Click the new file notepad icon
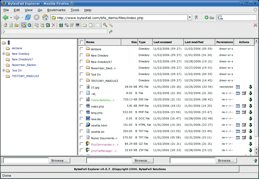The height and width of the screenshot is (179, 259). [x=90, y=25]
